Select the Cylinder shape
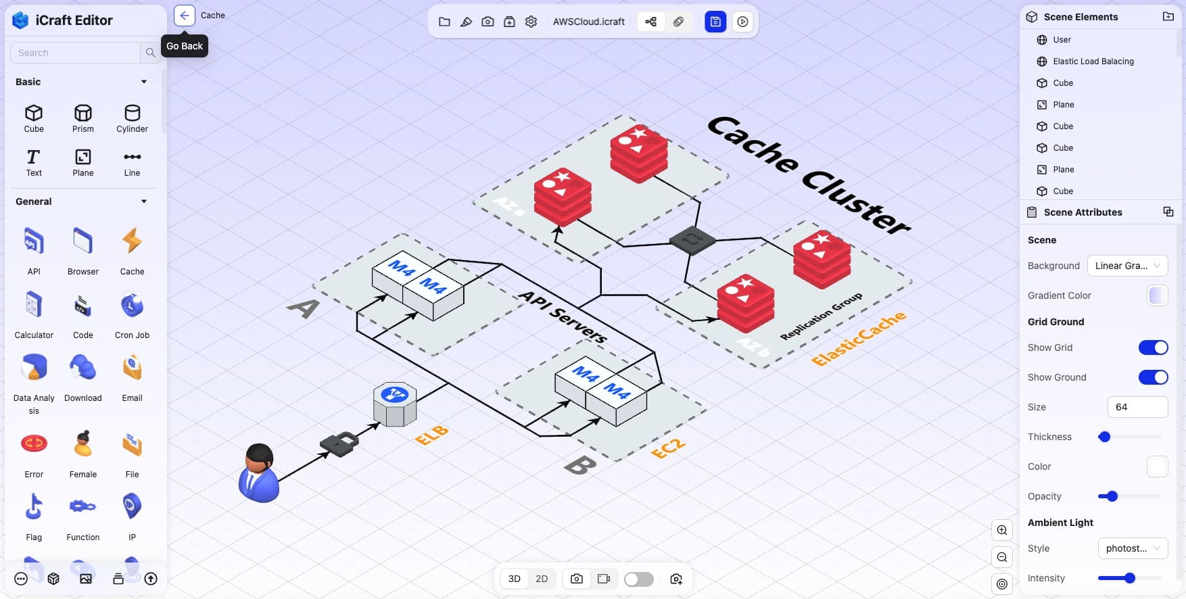The width and height of the screenshot is (1186, 599). coord(132,118)
